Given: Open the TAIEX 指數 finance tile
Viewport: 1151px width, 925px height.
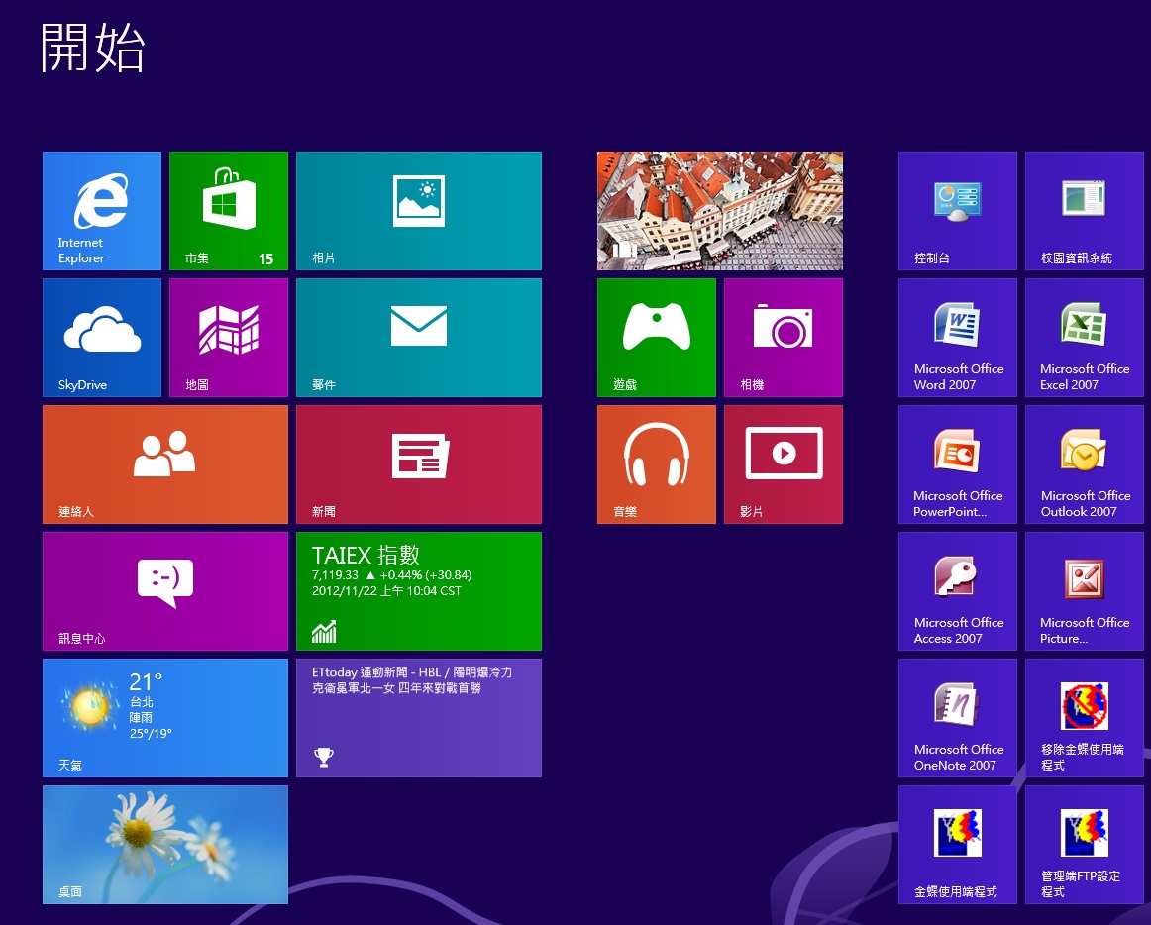Looking at the screenshot, I should pos(419,591).
